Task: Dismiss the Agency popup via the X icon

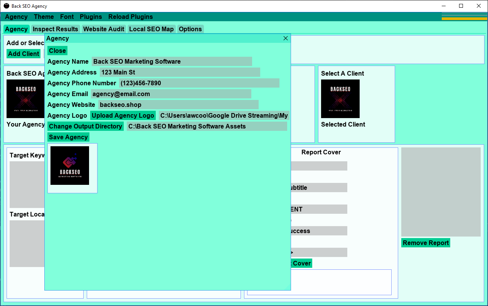Action: tap(286, 38)
